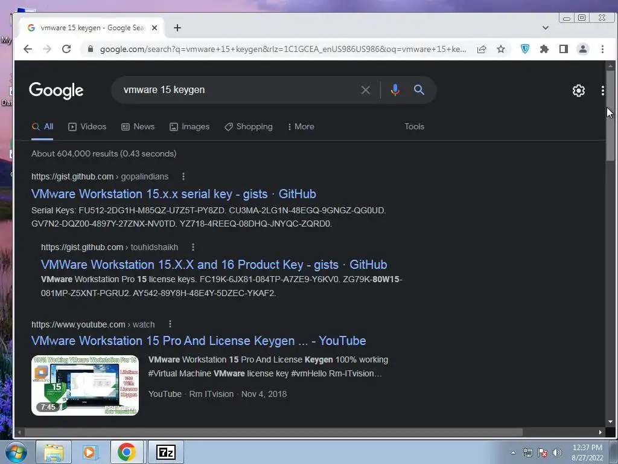Click the padlock site info icon
618x464 pixels.
91,49
